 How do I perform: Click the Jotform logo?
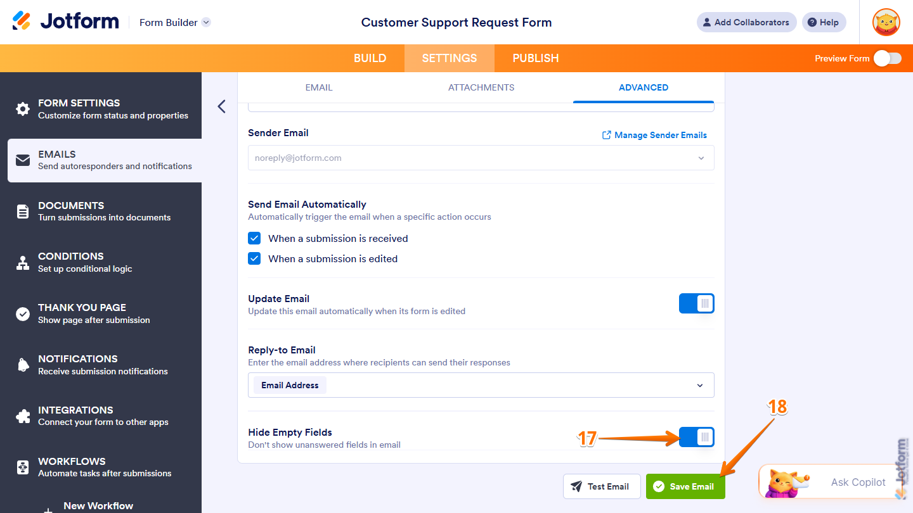click(x=65, y=22)
